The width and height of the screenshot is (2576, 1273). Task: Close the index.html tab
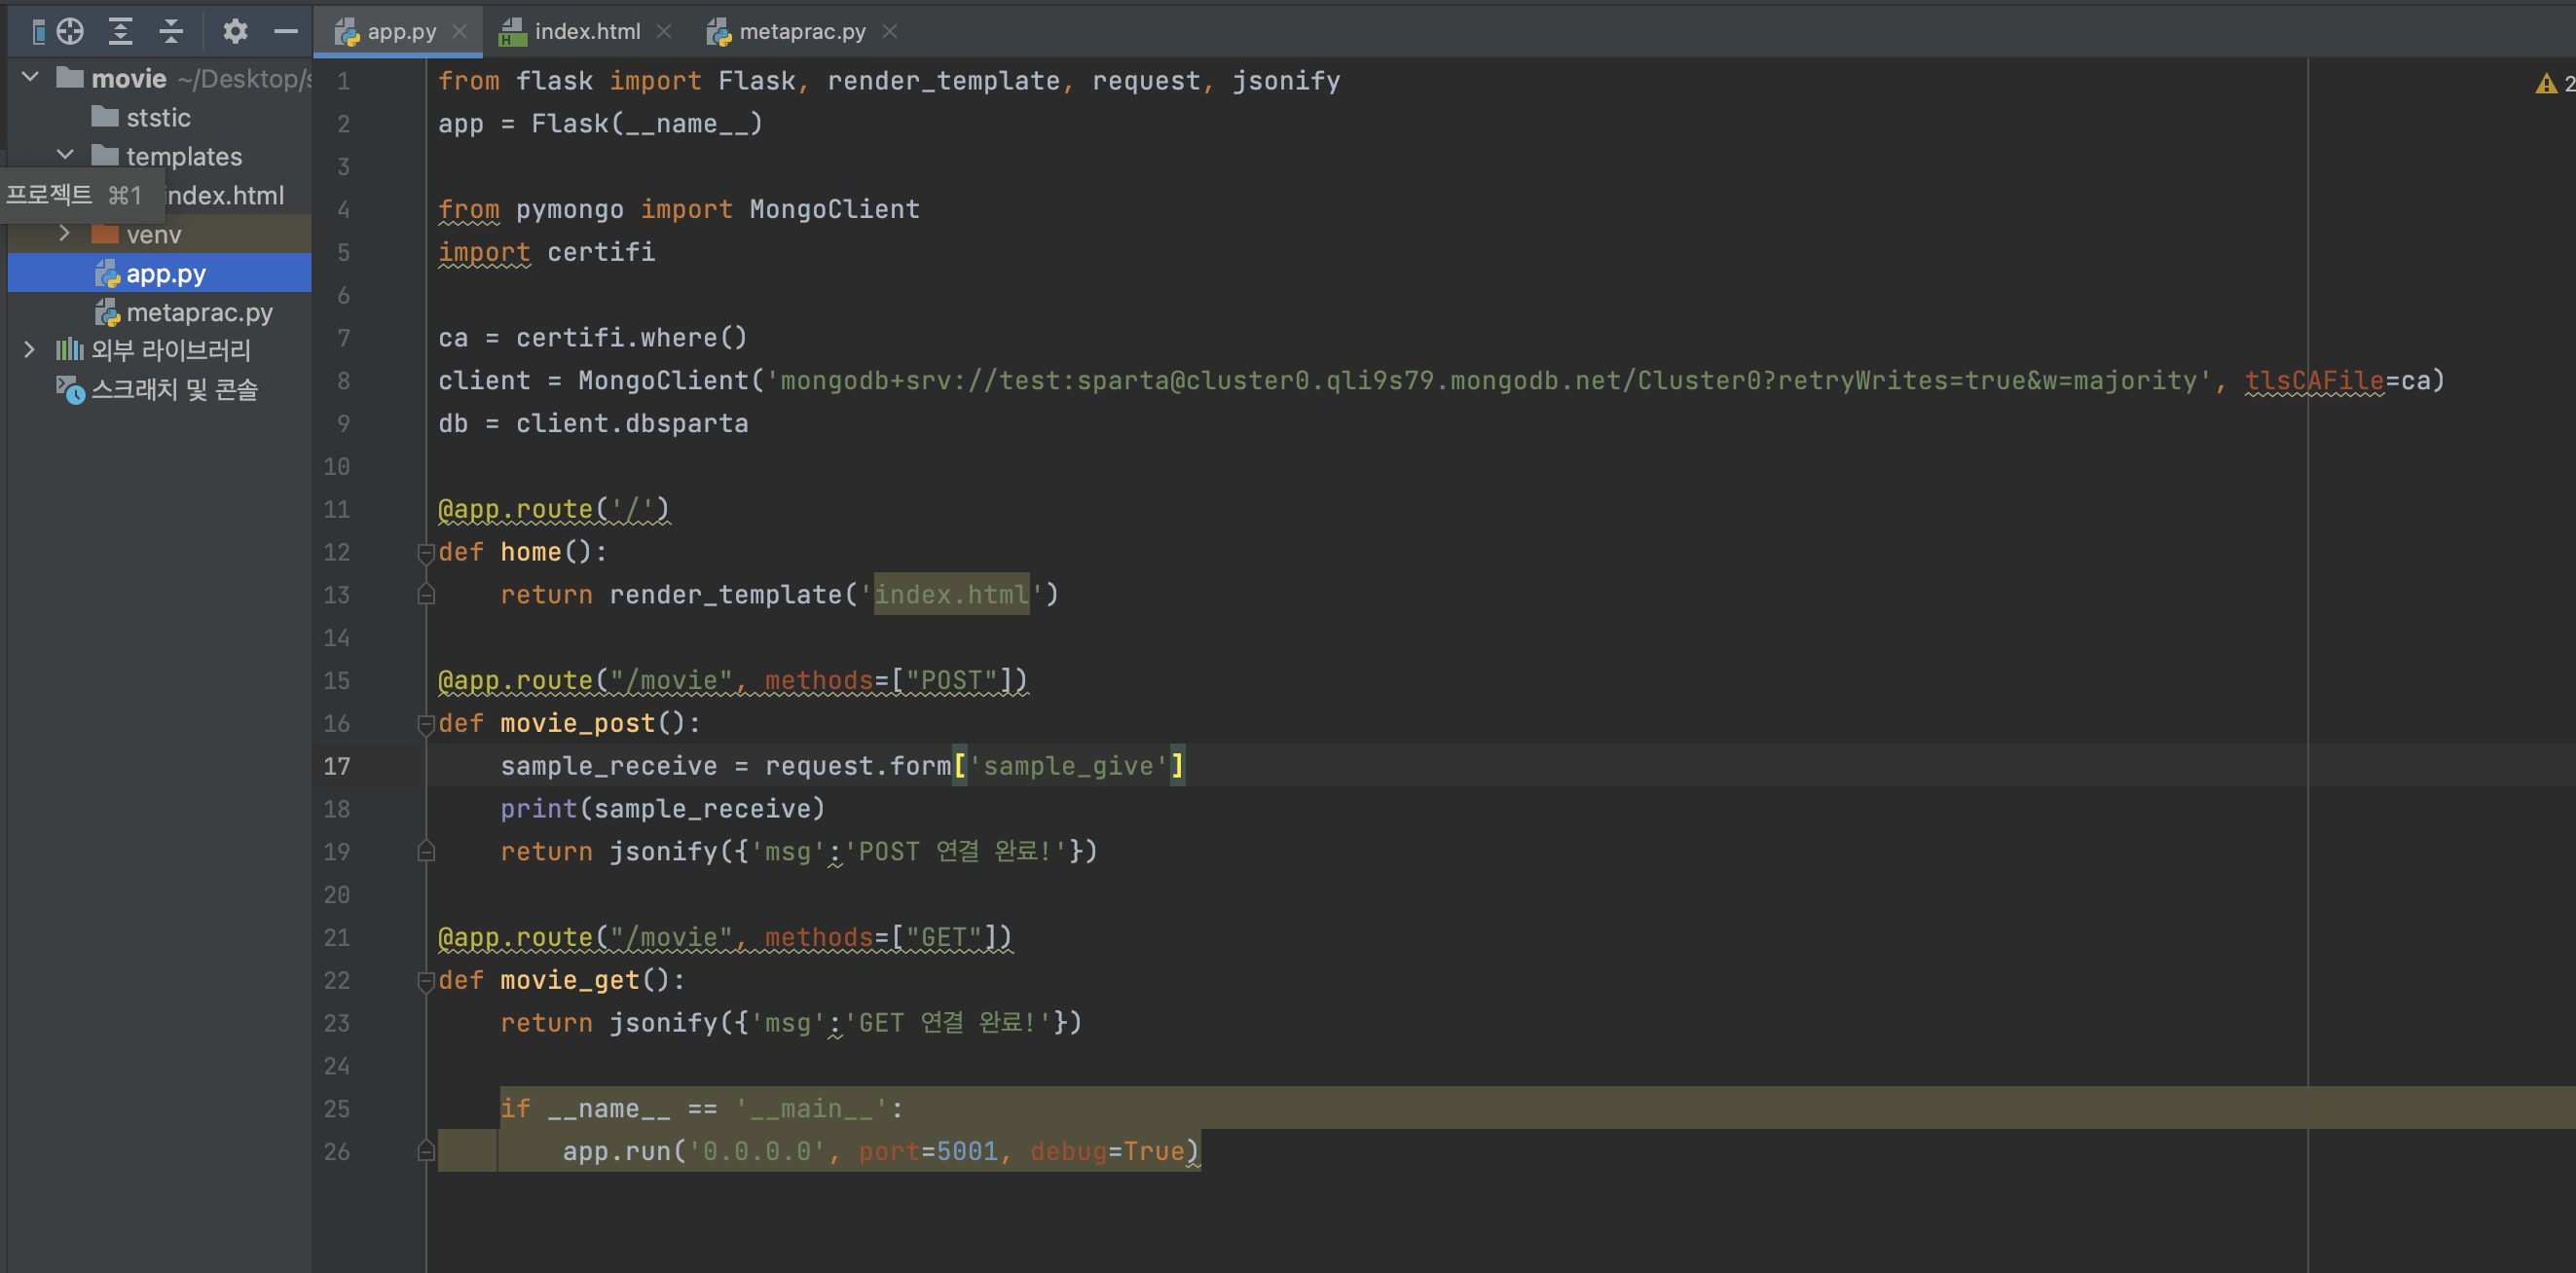pyautogui.click(x=664, y=32)
